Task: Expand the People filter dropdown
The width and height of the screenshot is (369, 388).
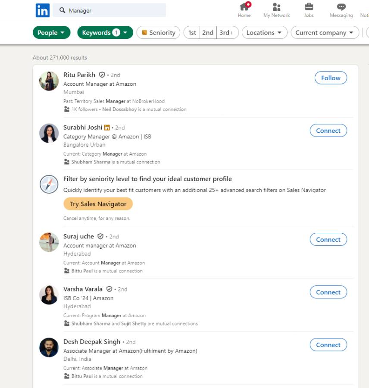Action: tap(51, 32)
